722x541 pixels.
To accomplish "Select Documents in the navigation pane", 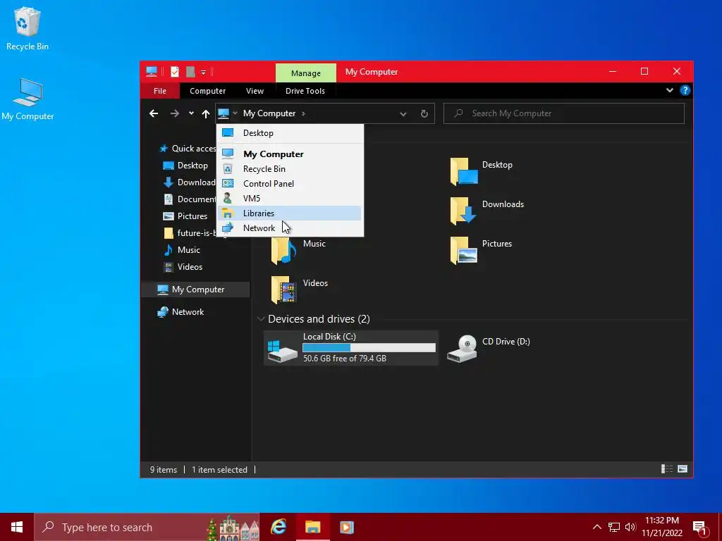I will pos(190,199).
